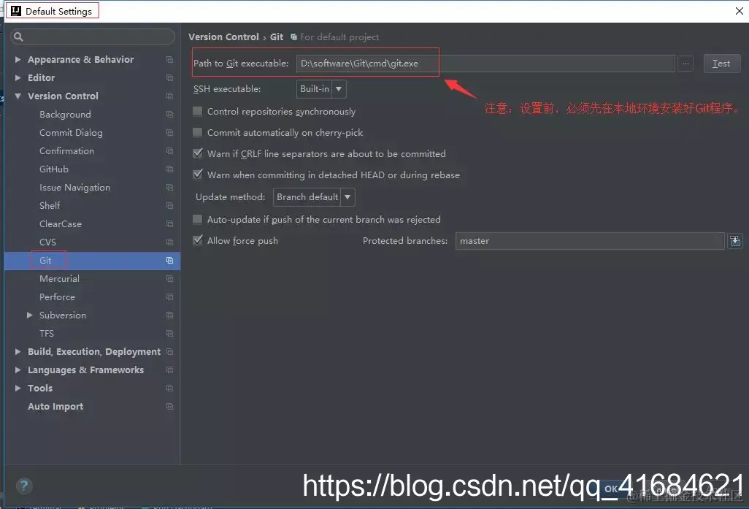Enable Control repositories synchronously checkbox
Viewport: 749px width, 509px height.
(197, 111)
